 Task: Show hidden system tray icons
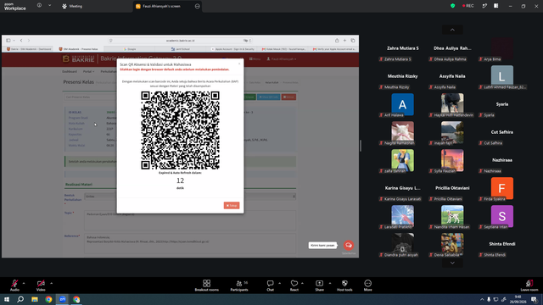(x=482, y=299)
